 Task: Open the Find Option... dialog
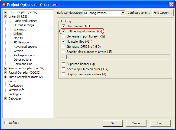coord(162,13)
